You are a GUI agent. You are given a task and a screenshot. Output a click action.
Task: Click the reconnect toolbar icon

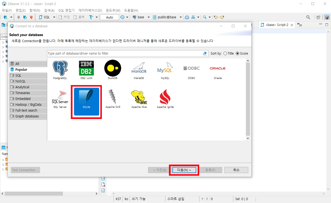click(25, 17)
